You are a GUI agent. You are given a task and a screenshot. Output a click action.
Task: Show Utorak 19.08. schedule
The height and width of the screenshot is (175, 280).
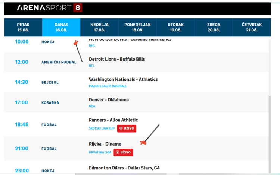175,27
